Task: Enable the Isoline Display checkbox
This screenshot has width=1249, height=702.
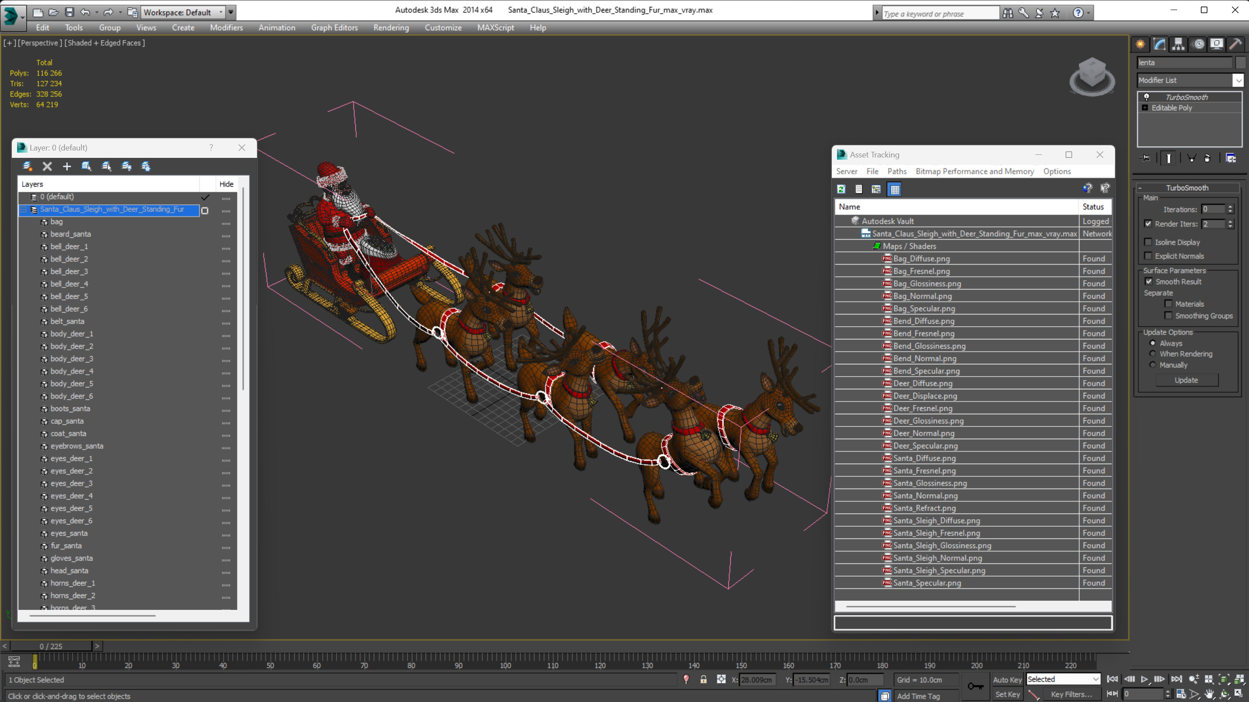Action: tap(1148, 242)
